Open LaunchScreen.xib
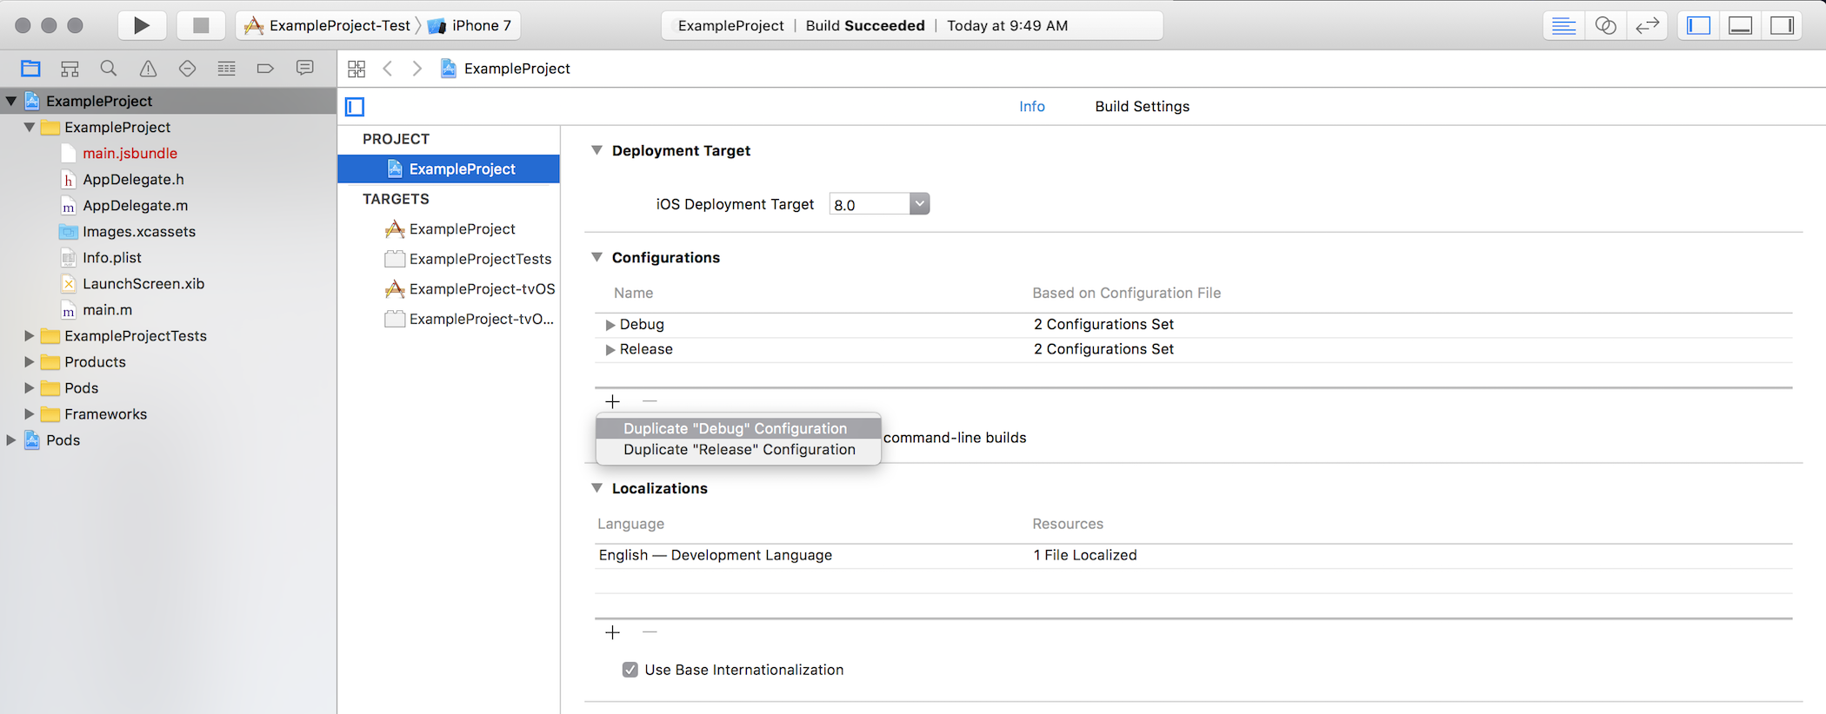This screenshot has height=714, width=1826. (143, 283)
